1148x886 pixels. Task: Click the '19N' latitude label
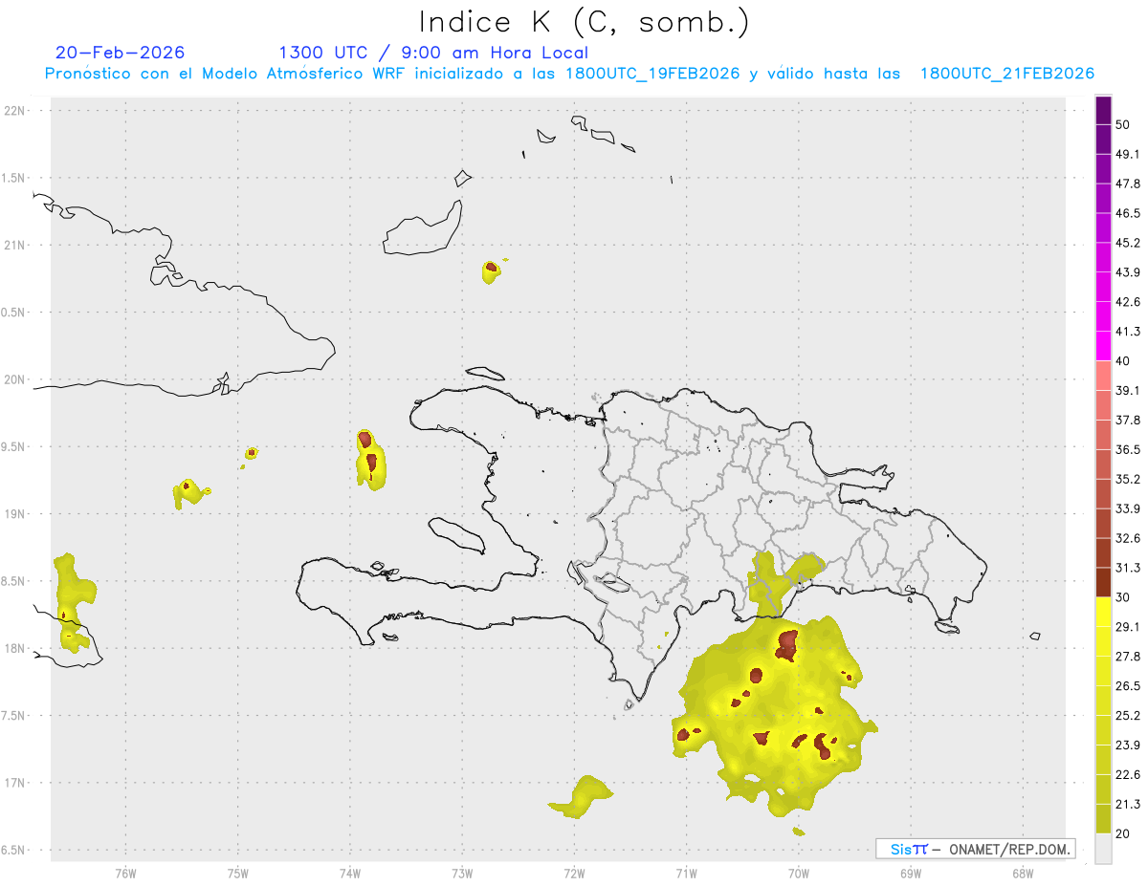(x=15, y=514)
